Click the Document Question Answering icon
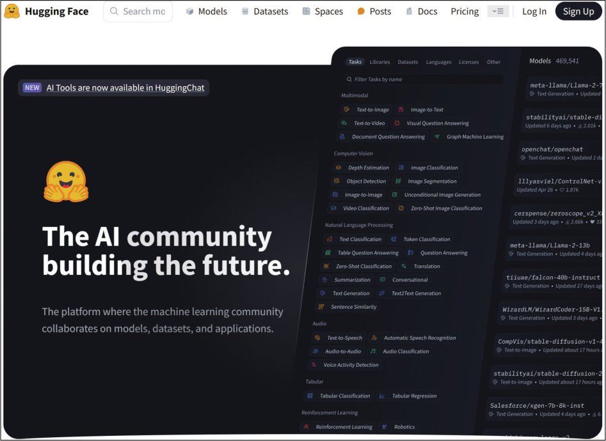This screenshot has width=606, height=441. coord(342,136)
